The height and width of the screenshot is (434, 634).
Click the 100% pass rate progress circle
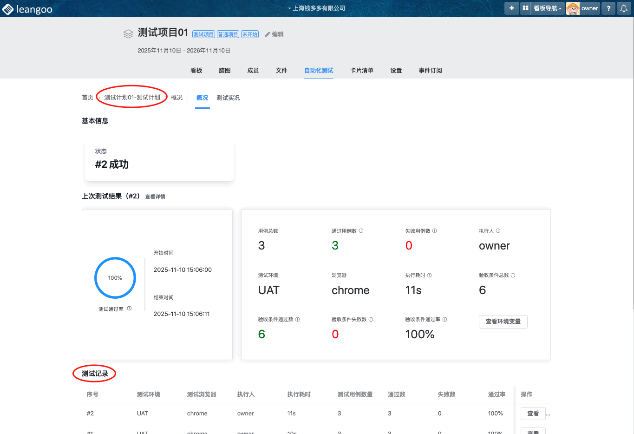pyautogui.click(x=115, y=278)
